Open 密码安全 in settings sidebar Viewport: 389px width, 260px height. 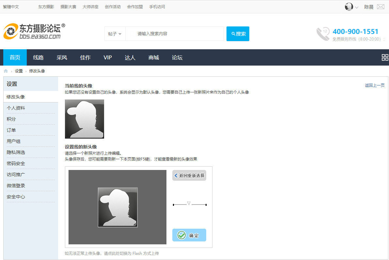tap(16, 163)
